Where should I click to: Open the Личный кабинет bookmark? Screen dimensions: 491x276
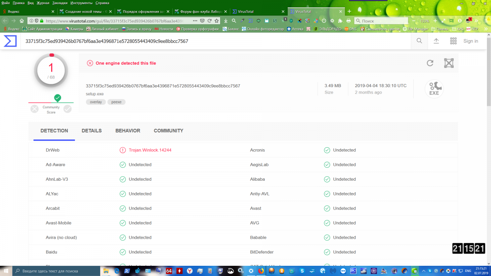[x=102, y=29]
